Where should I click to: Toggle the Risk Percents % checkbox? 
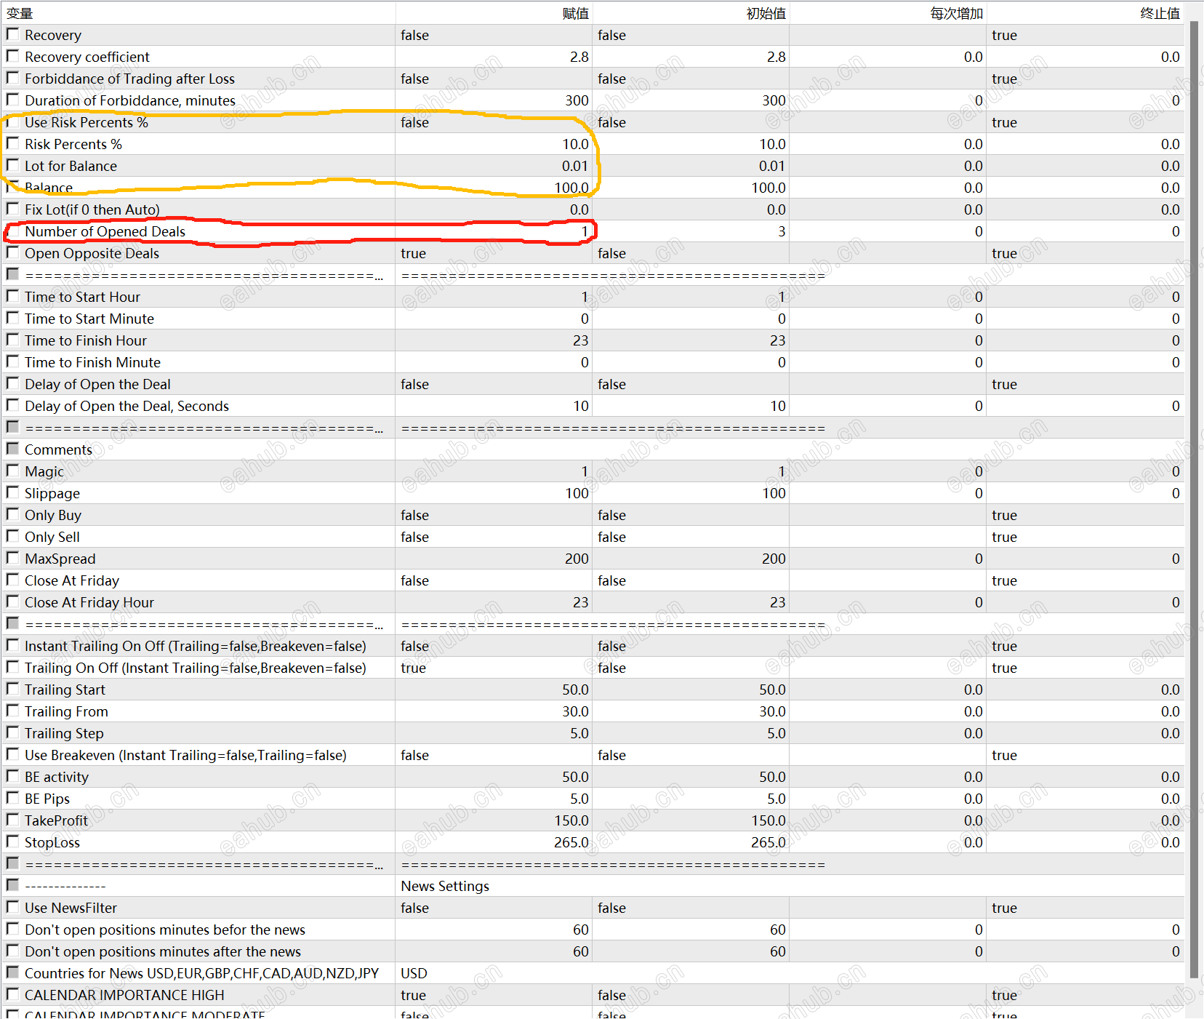tap(12, 143)
